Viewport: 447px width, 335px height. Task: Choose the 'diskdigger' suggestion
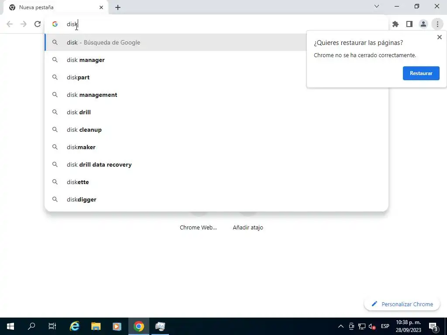[x=217, y=199]
